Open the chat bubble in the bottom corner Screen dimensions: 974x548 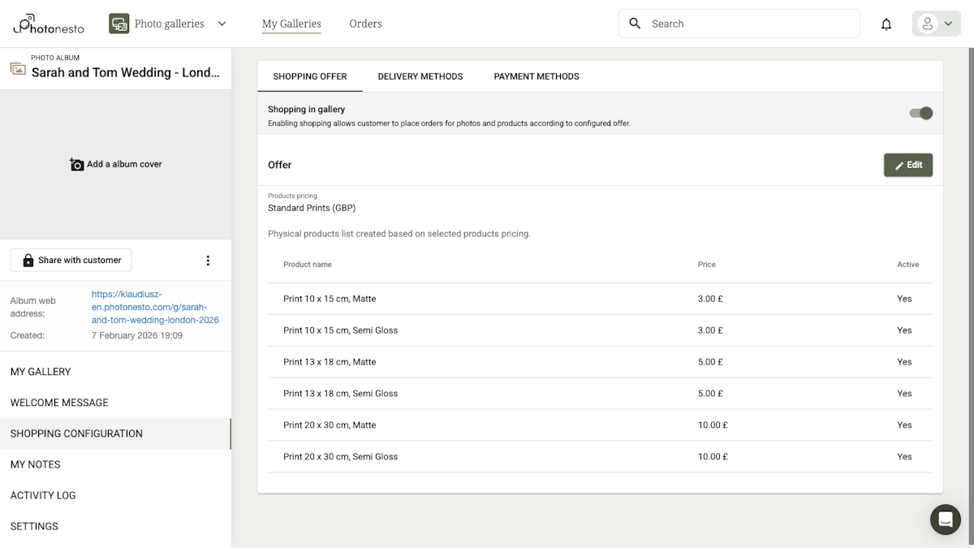tap(945, 520)
